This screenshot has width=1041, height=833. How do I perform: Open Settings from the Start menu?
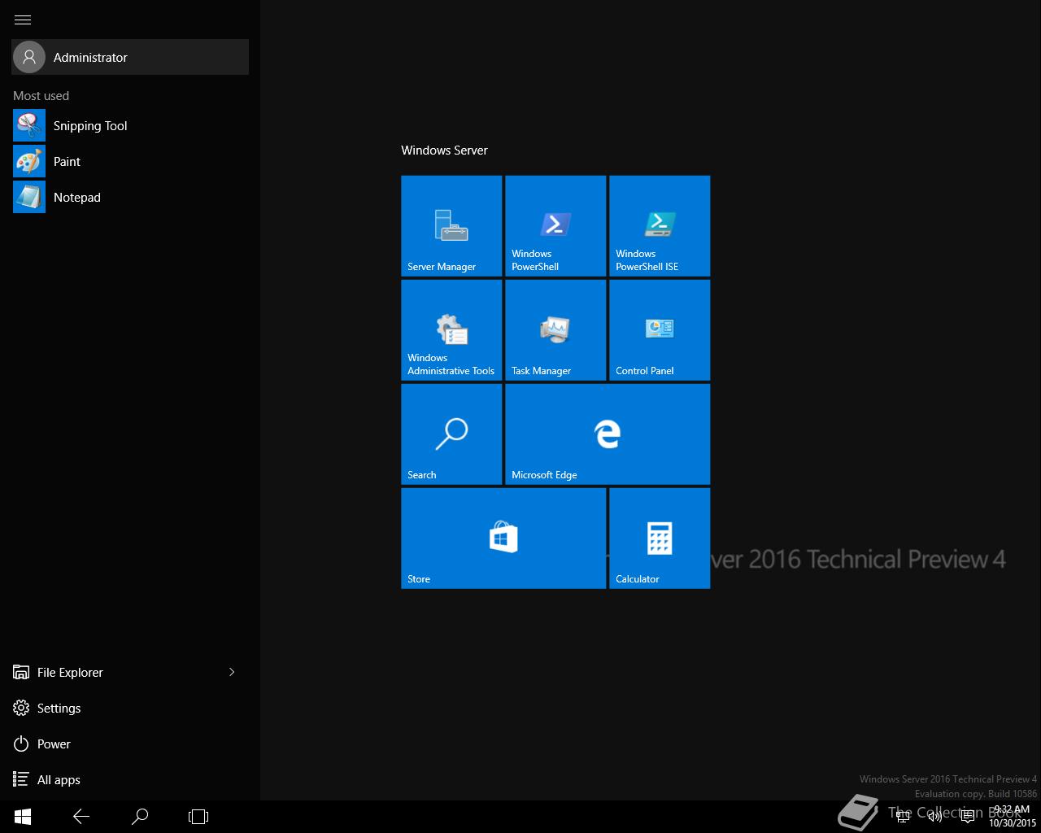tap(130, 708)
